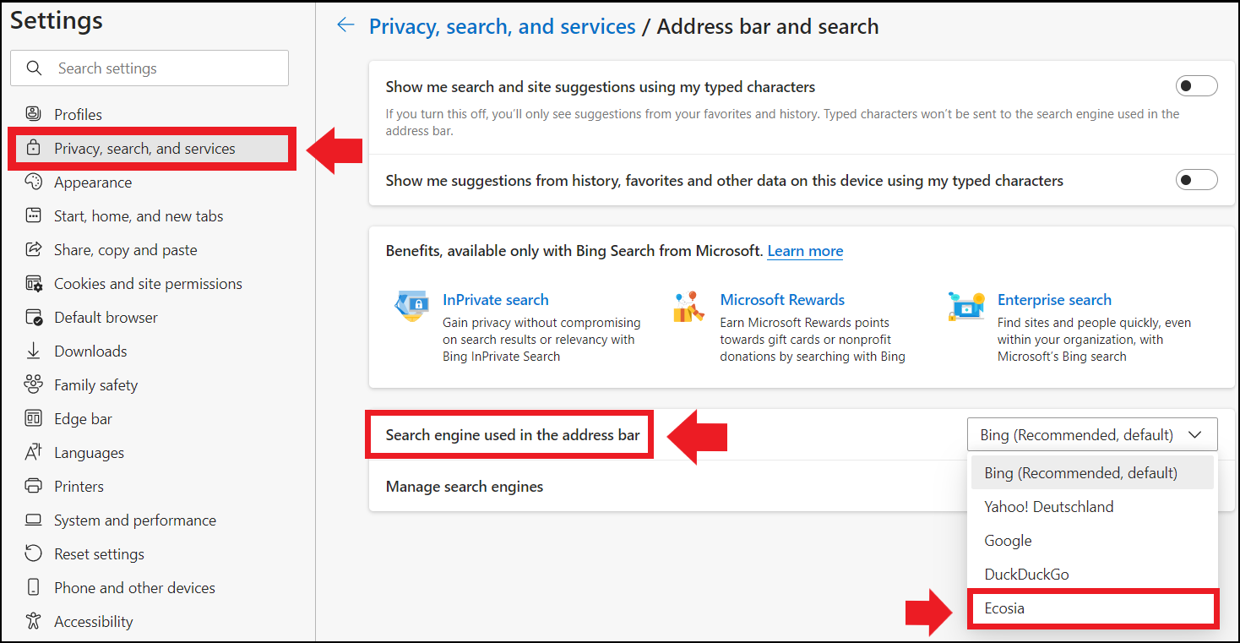Toggle suggestions from history, favorites and other data
The image size is (1240, 643).
pyautogui.click(x=1197, y=180)
